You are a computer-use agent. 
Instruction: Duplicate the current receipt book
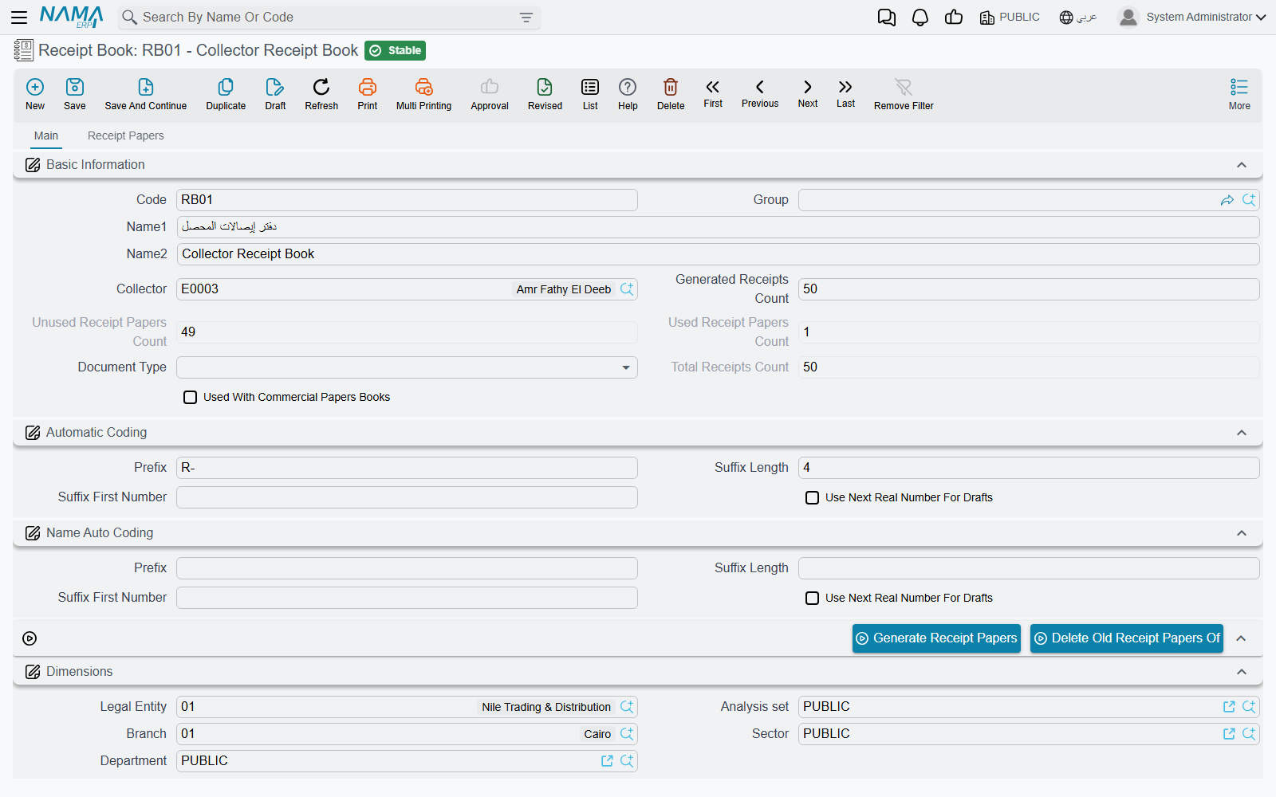(226, 93)
